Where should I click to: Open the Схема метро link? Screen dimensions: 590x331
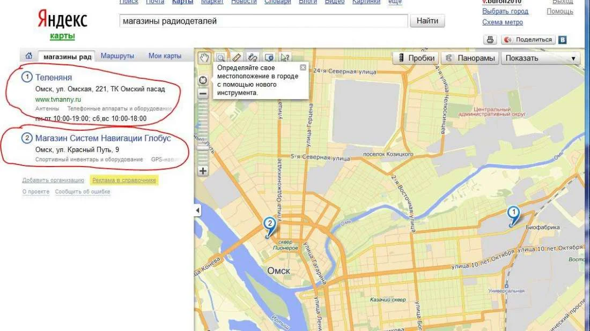click(503, 22)
